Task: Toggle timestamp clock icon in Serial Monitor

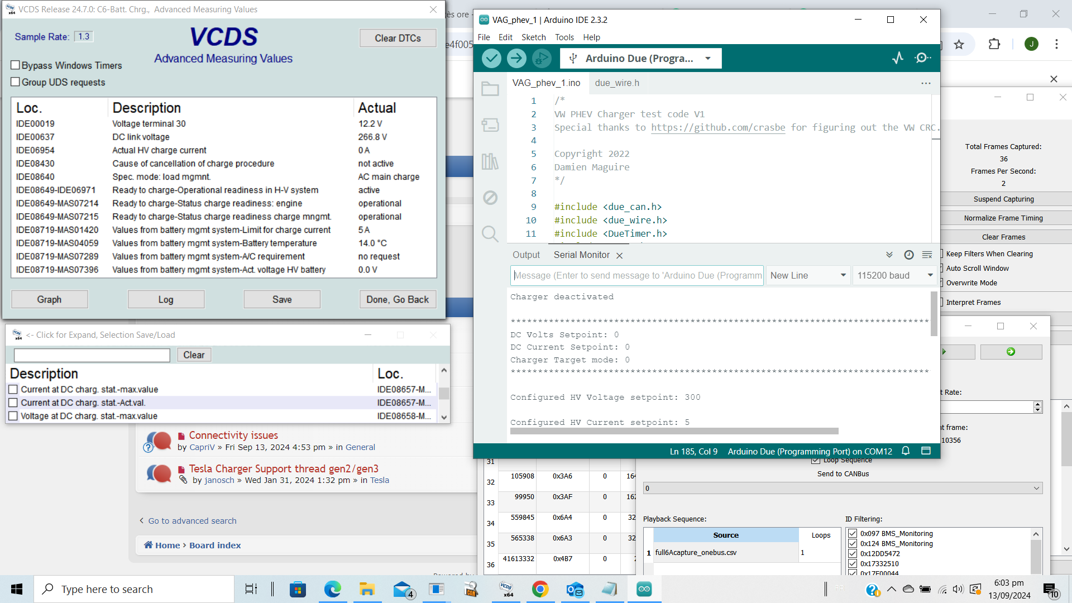Action: pos(909,255)
